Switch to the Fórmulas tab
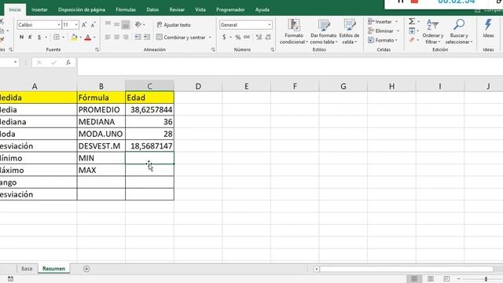This screenshot has height=283, width=503. click(126, 9)
